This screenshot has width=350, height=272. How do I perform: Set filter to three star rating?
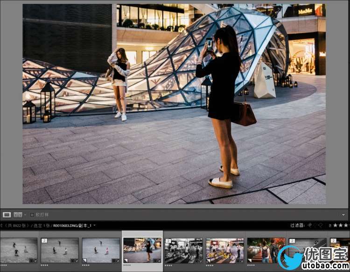pyautogui.click(x=346, y=225)
